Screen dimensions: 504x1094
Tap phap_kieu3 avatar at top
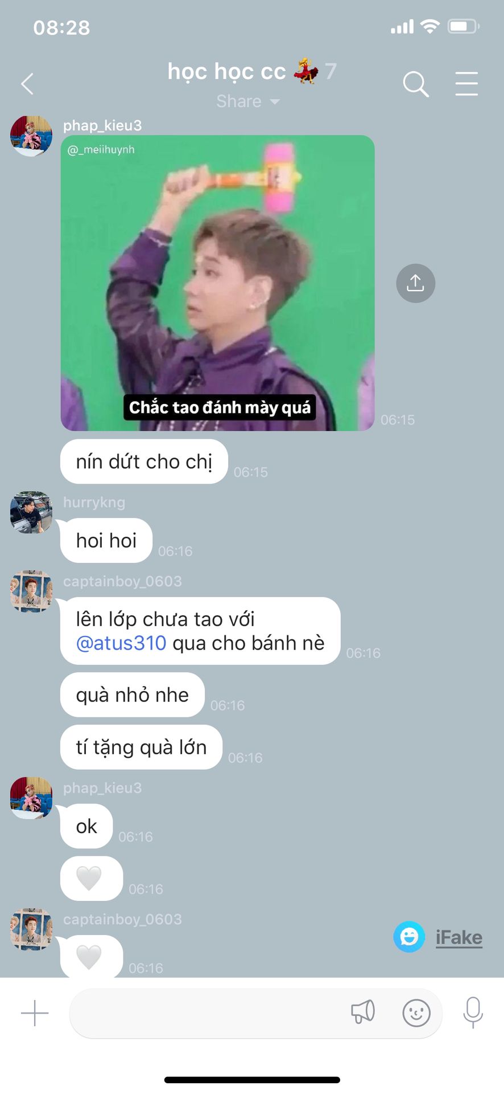tap(31, 136)
